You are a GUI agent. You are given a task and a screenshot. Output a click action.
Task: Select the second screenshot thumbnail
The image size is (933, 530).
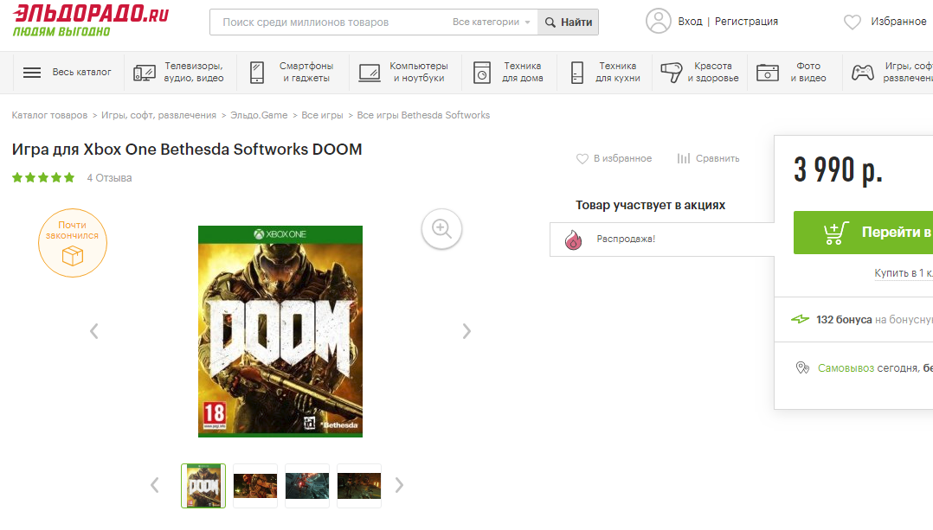(x=255, y=486)
